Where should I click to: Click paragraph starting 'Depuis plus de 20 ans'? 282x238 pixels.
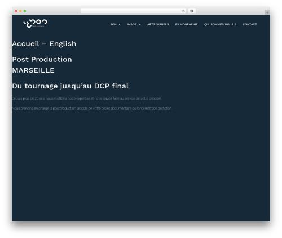tap(87, 98)
